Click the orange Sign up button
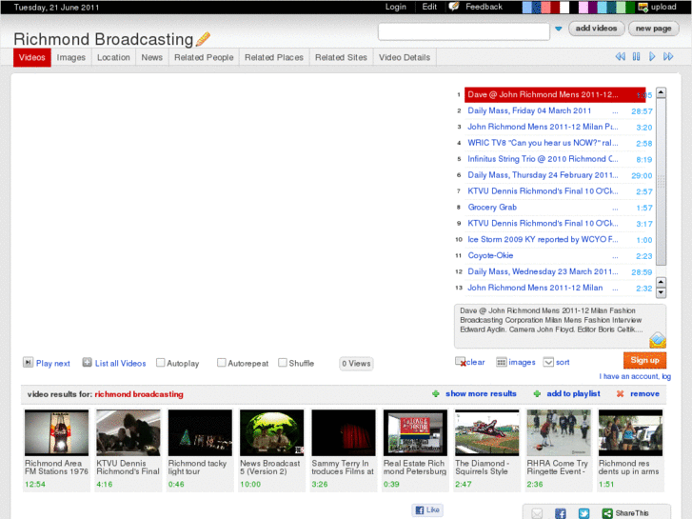This screenshot has height=519, width=692. [644, 360]
